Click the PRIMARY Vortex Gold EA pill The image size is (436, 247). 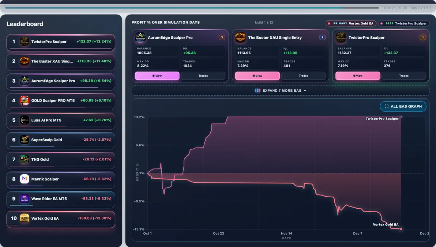pos(351,23)
